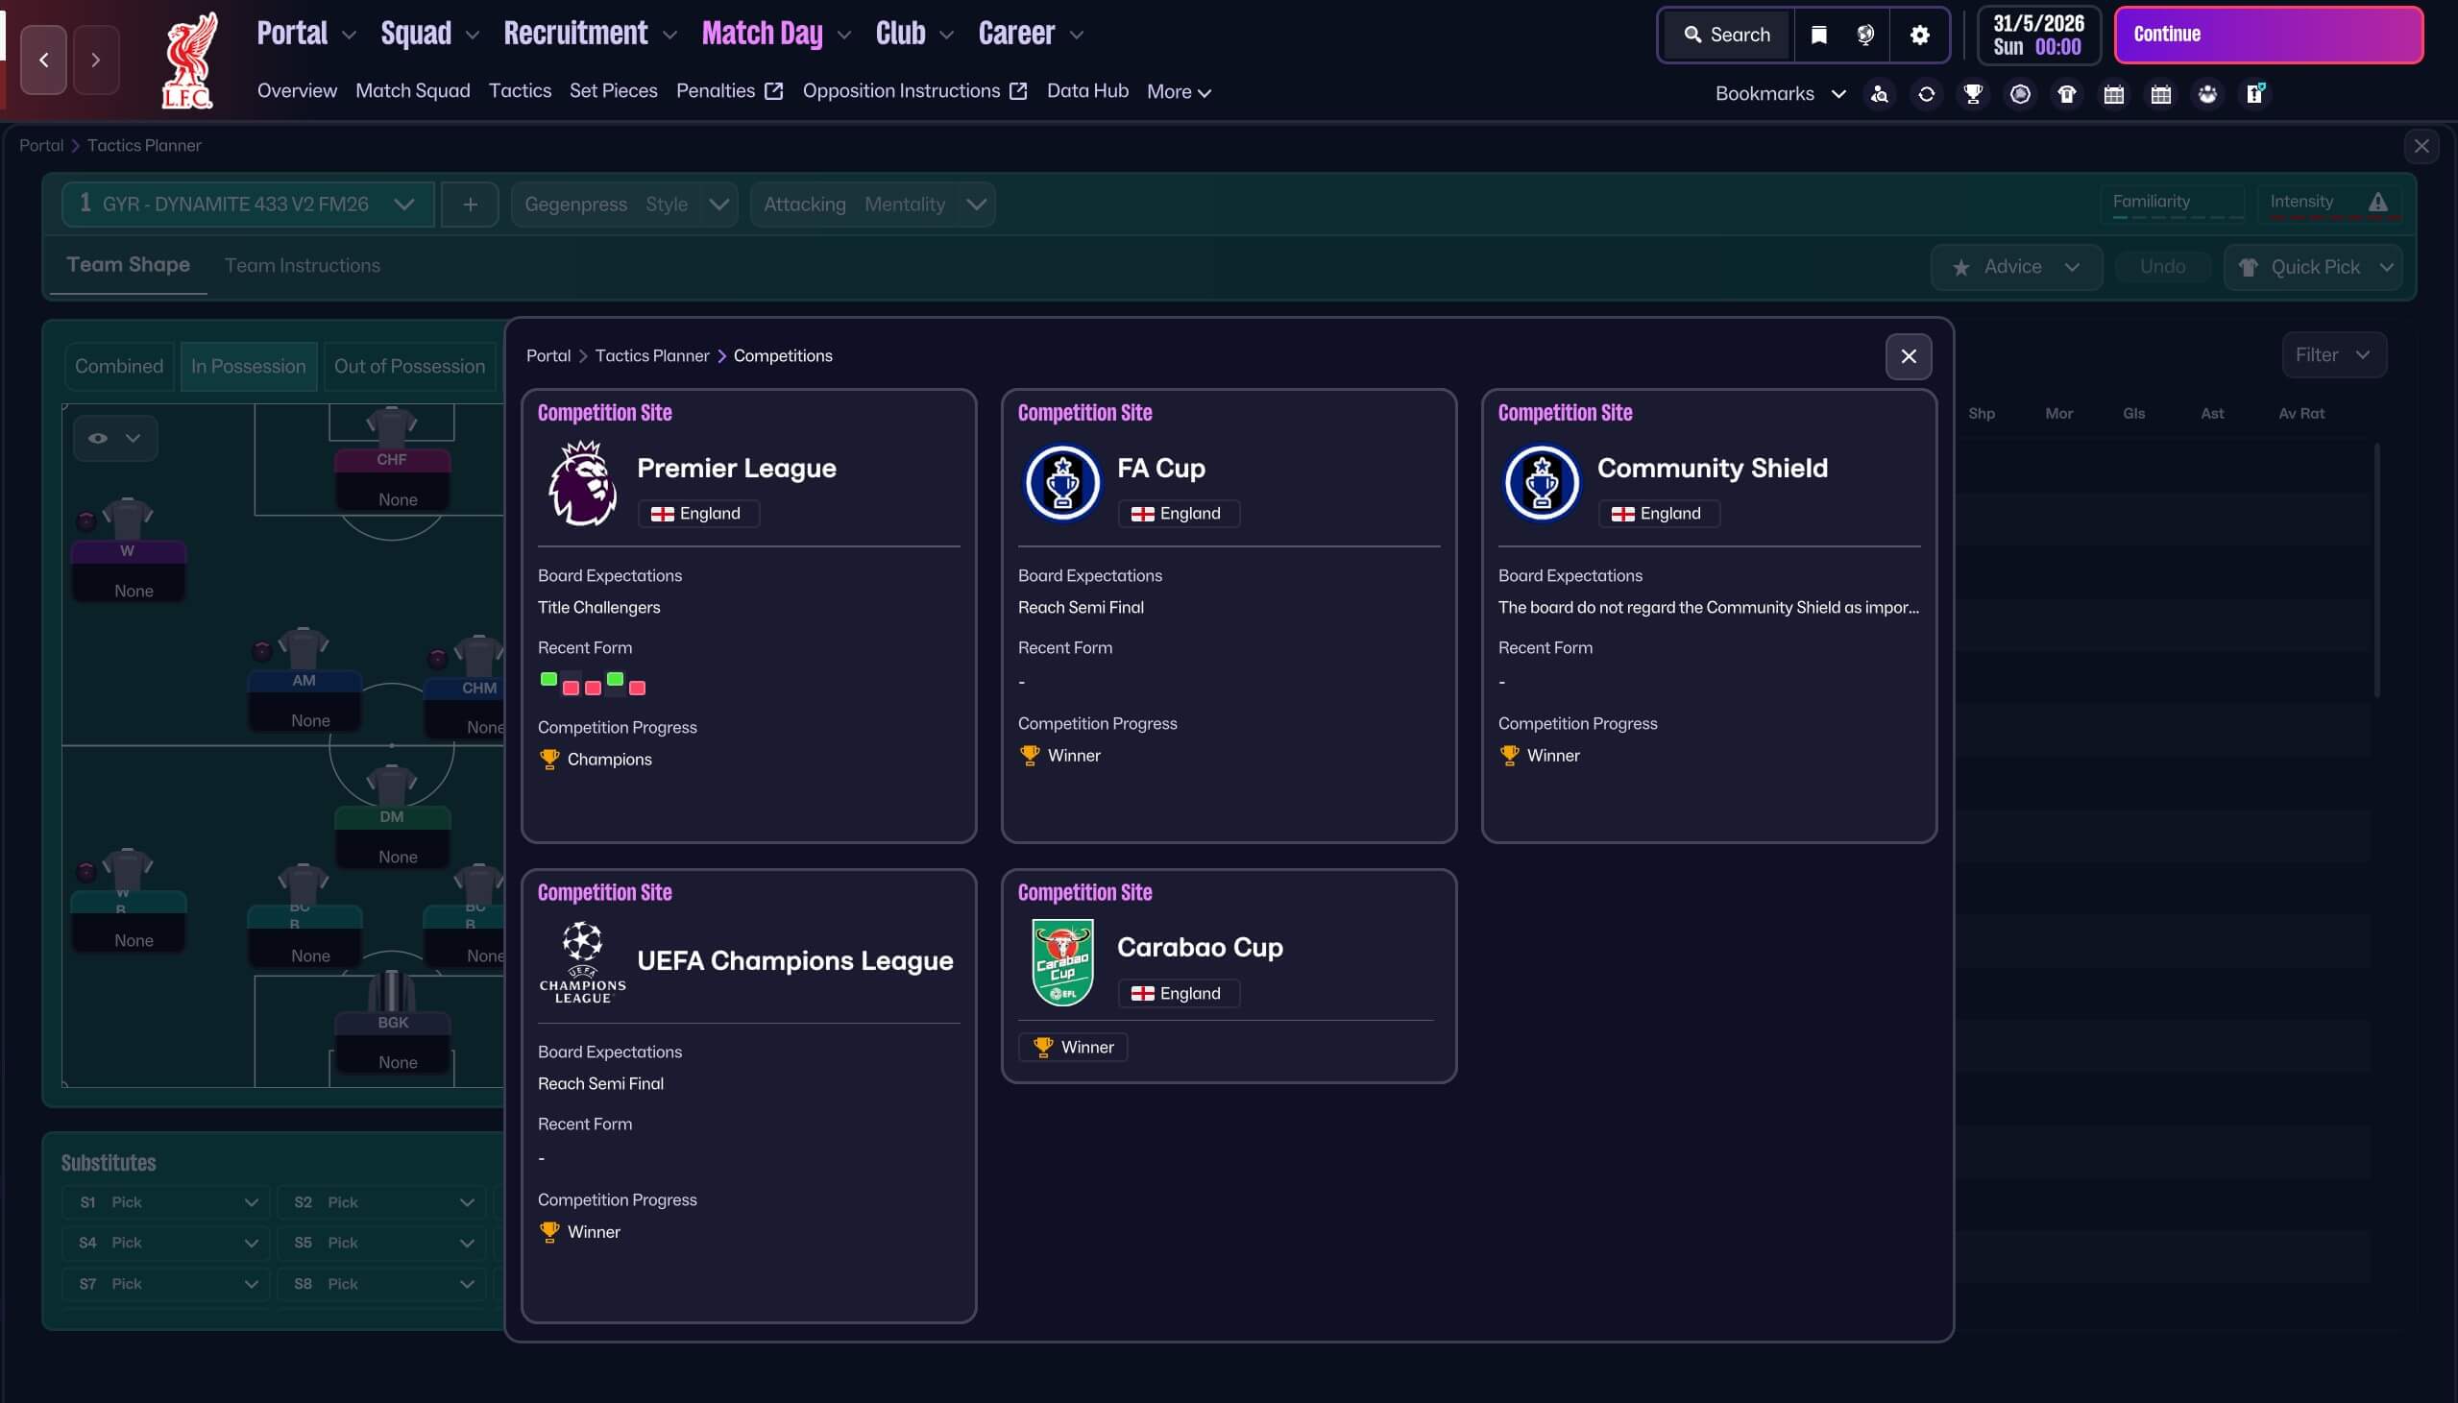The width and height of the screenshot is (2458, 1403).
Task: Click the bookmark flag icon beside Search
Action: [x=1818, y=35]
